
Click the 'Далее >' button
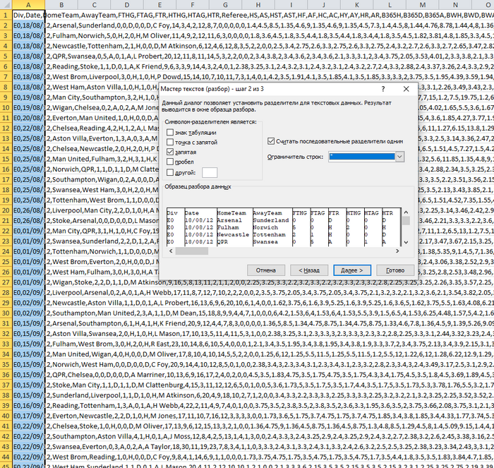coord(352,270)
